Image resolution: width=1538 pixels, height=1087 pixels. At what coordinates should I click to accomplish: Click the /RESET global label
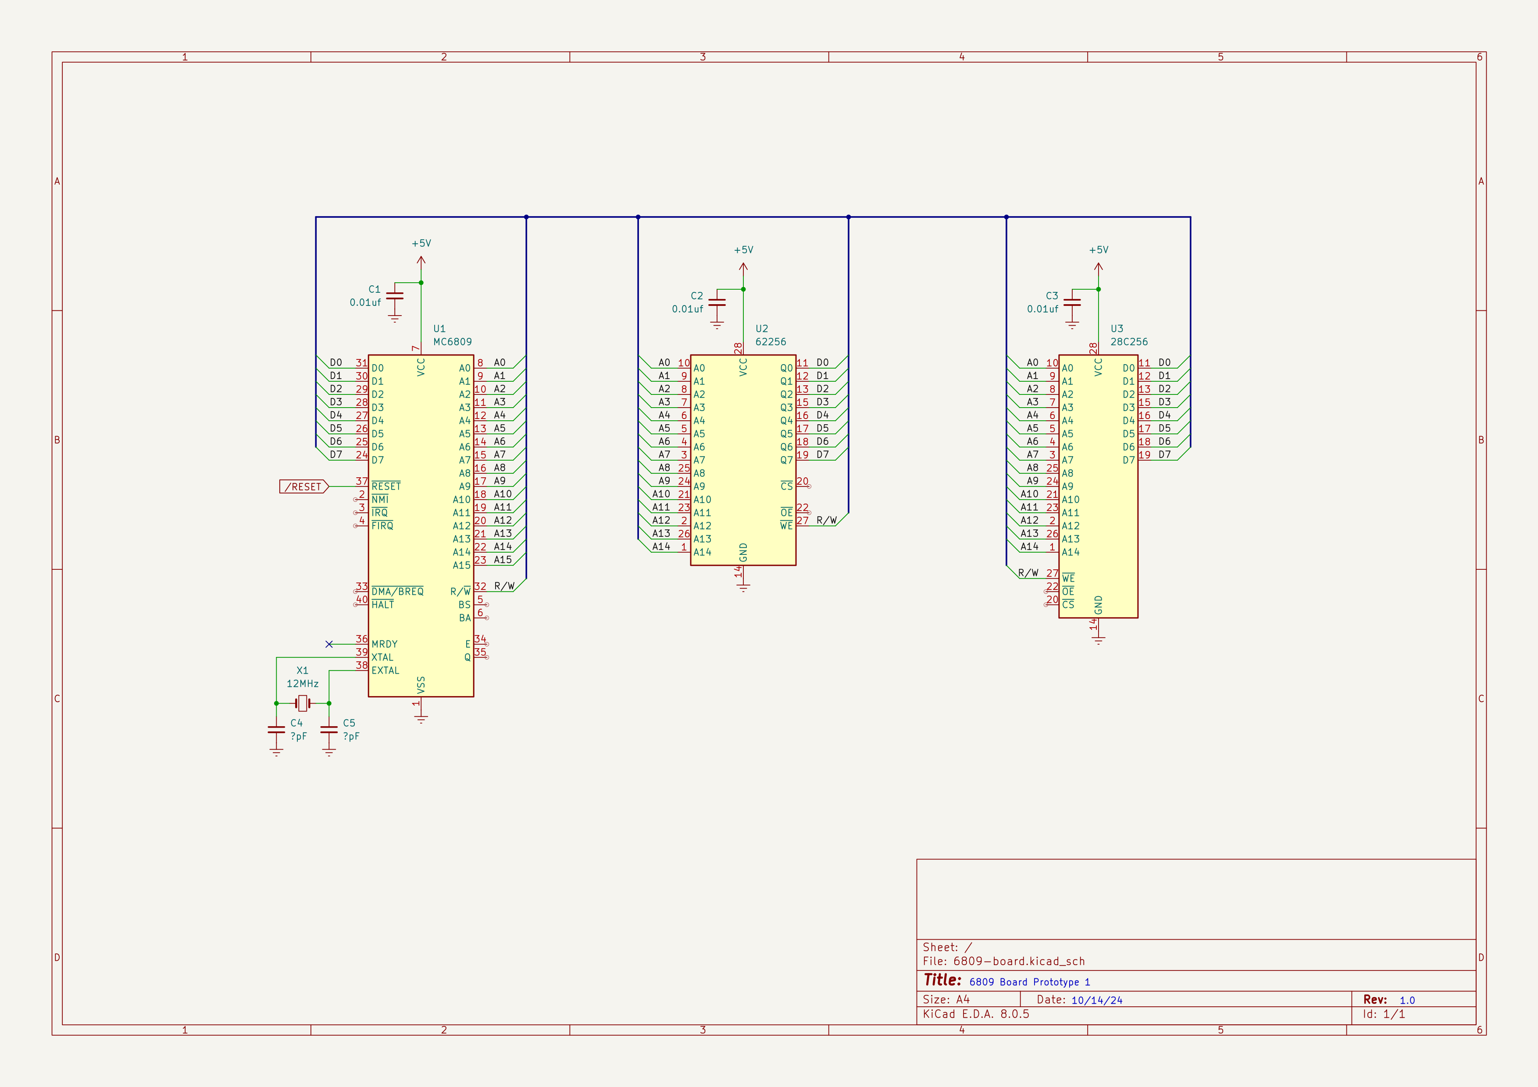(x=303, y=487)
